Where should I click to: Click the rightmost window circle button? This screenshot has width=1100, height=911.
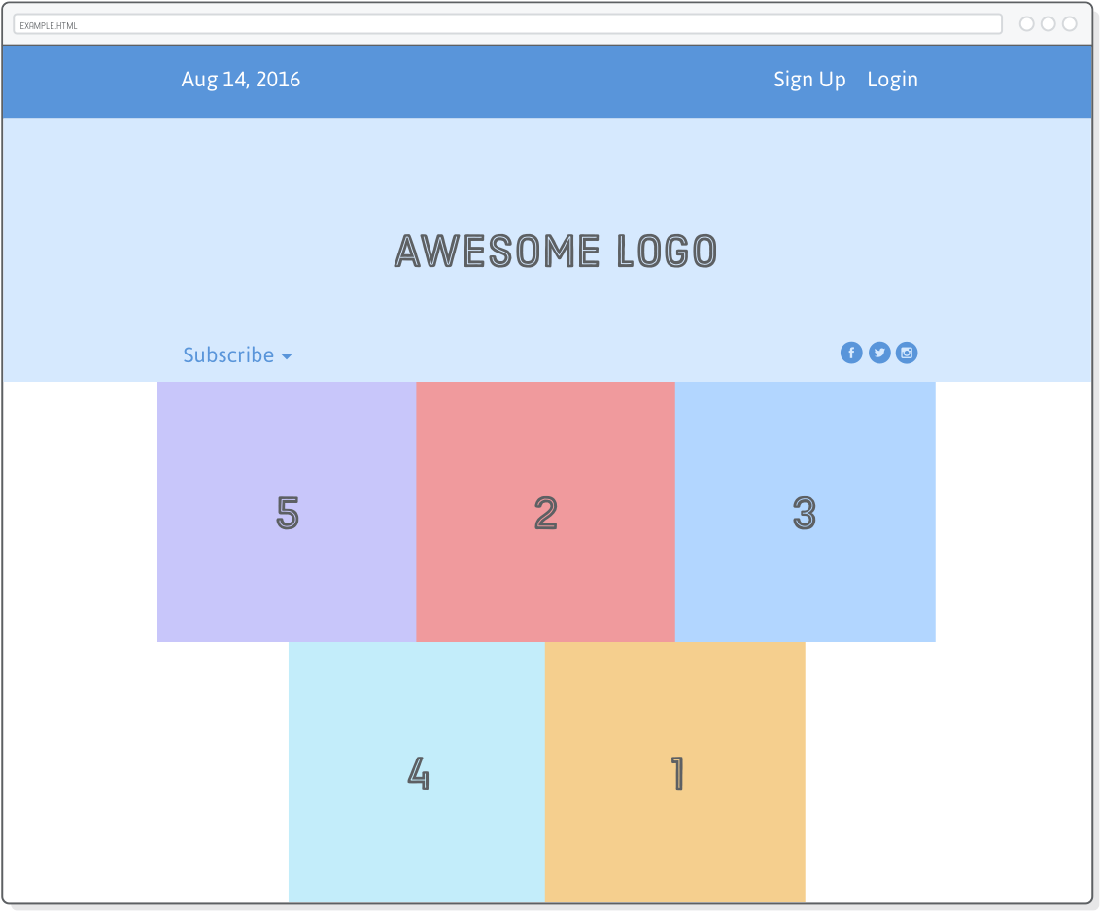coord(1070,24)
